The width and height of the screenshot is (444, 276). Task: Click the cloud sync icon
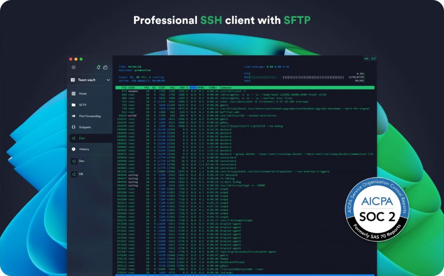tap(105, 67)
